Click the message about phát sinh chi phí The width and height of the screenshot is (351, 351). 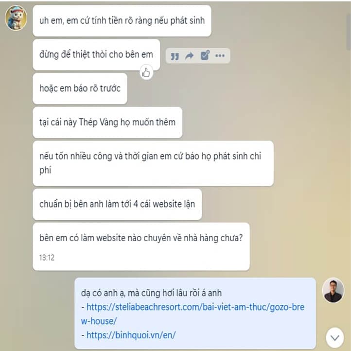[153, 163]
